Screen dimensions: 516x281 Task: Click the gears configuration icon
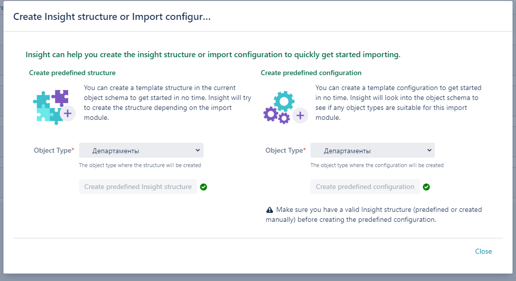pyautogui.click(x=285, y=107)
